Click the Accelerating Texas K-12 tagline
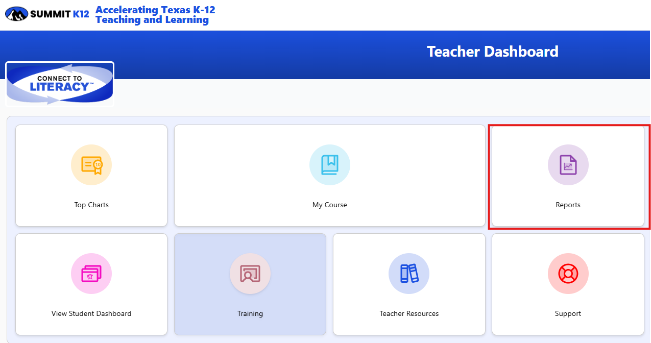Viewport: 651px width, 343px height. point(155,15)
